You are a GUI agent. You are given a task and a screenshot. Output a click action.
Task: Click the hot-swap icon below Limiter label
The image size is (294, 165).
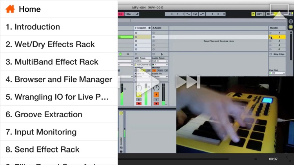pos(121,148)
